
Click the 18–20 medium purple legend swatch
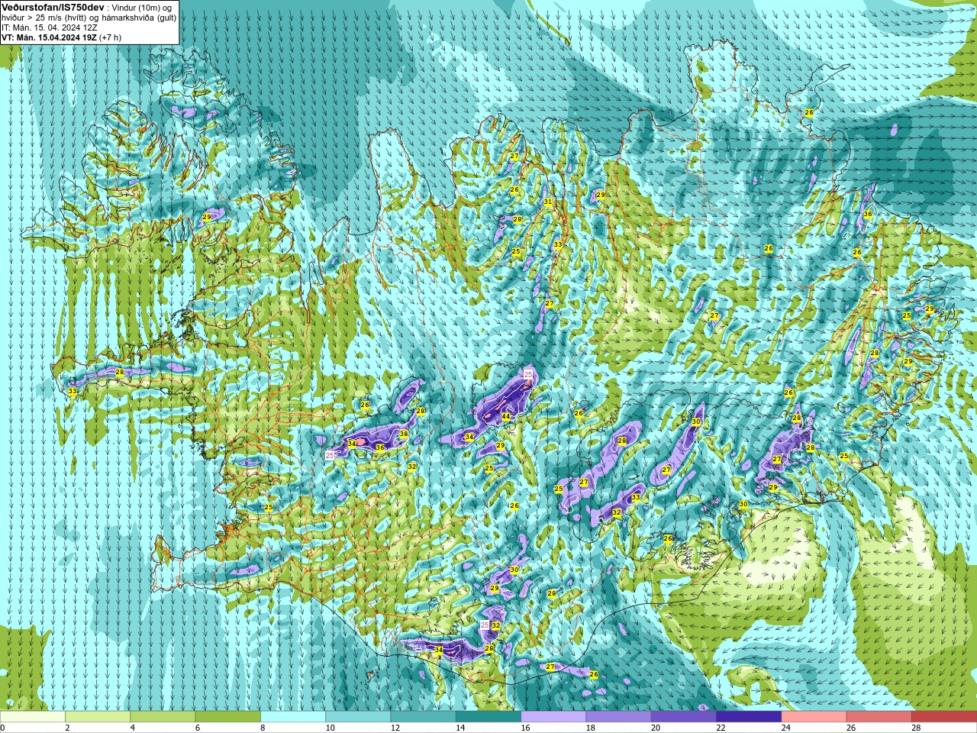tap(618, 717)
